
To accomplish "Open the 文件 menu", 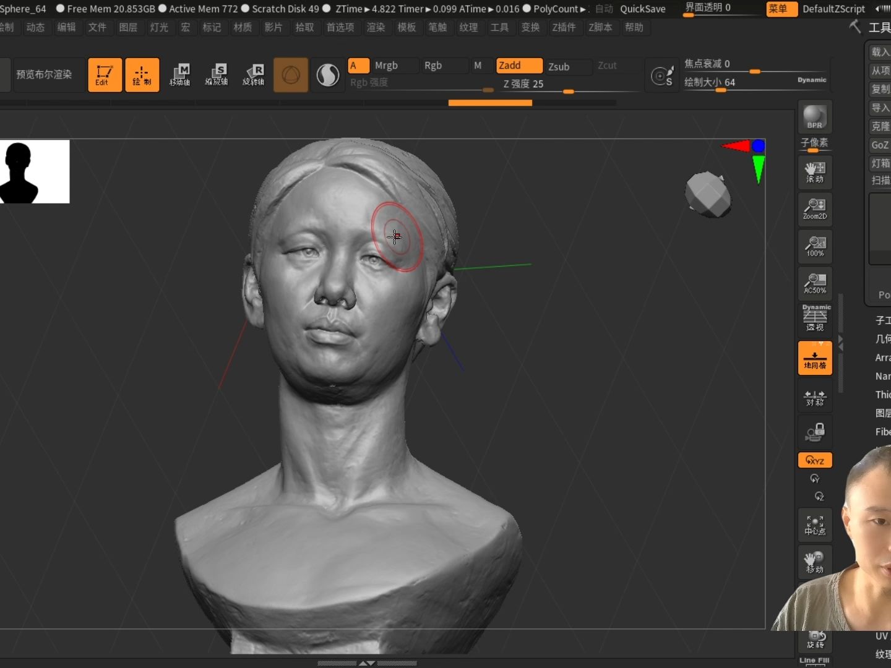I will click(x=97, y=27).
